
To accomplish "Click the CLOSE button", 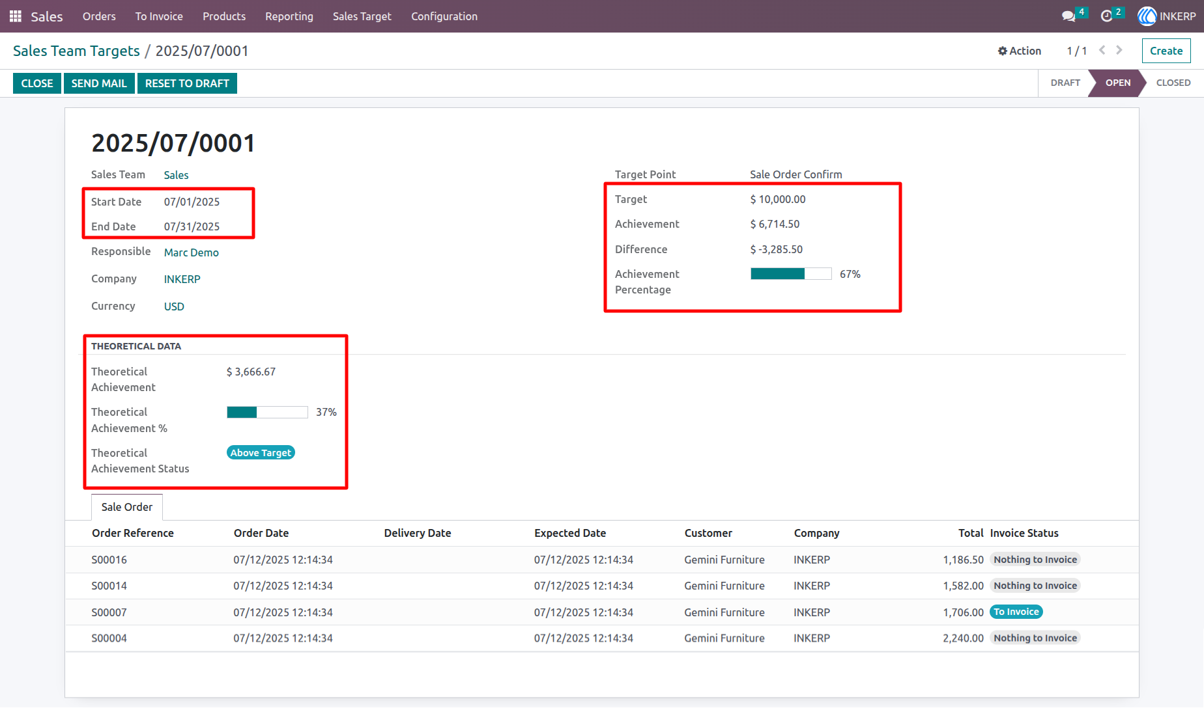I will [37, 83].
